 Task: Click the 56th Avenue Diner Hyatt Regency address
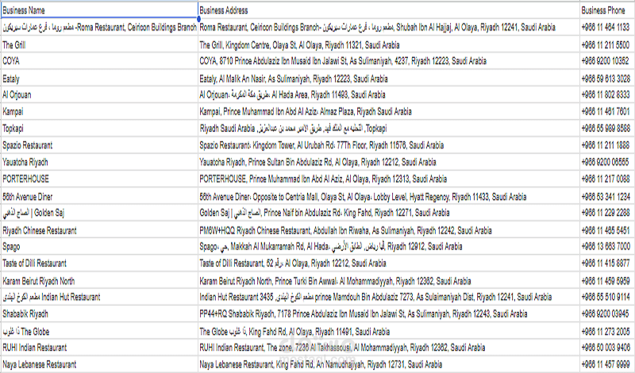tap(389, 197)
